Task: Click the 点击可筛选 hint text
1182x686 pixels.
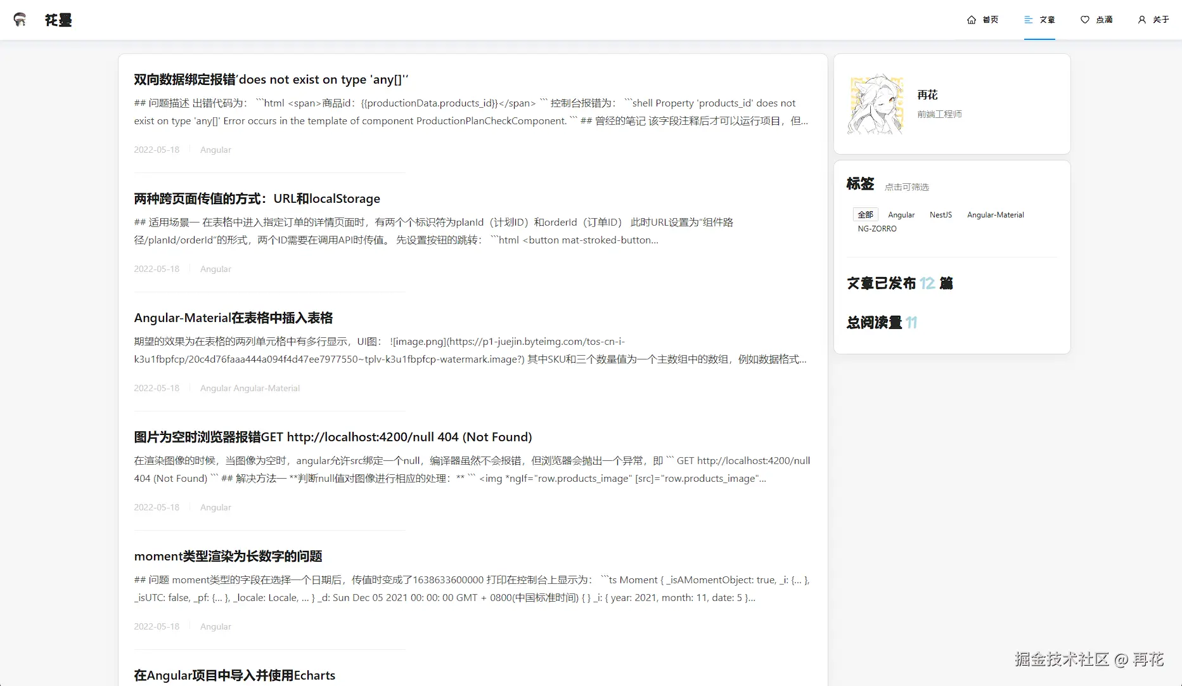Action: [x=906, y=187]
